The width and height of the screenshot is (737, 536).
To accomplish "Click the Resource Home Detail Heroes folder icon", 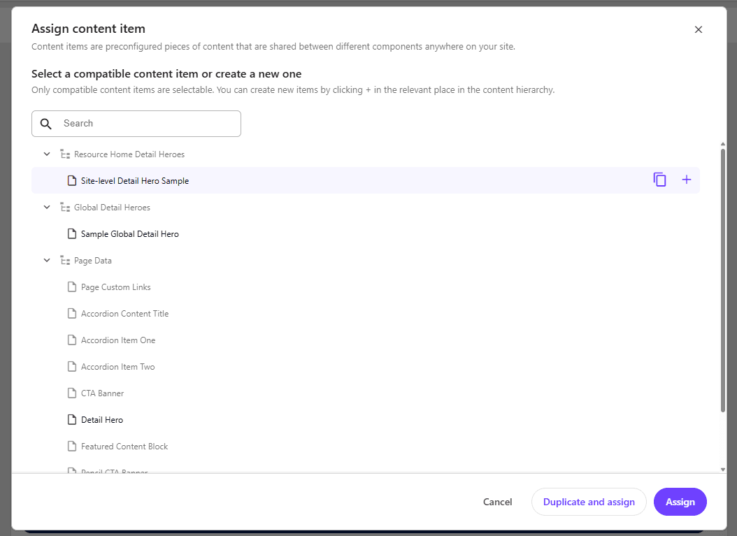I will (65, 153).
